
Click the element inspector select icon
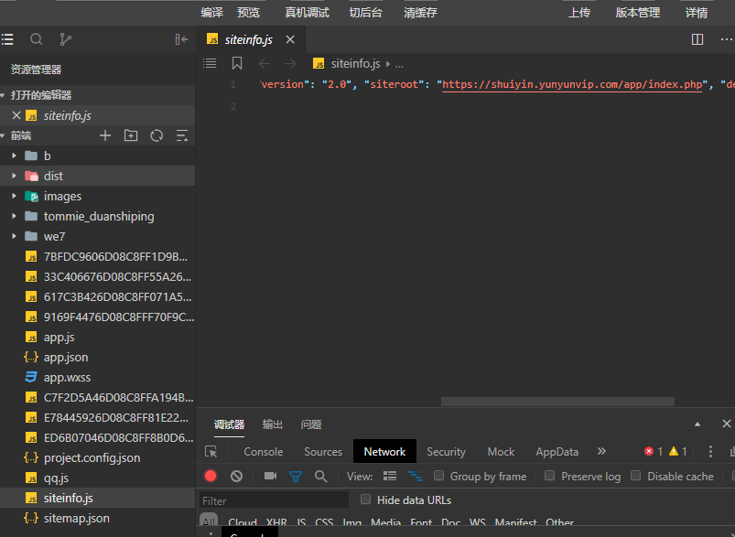pyautogui.click(x=211, y=452)
